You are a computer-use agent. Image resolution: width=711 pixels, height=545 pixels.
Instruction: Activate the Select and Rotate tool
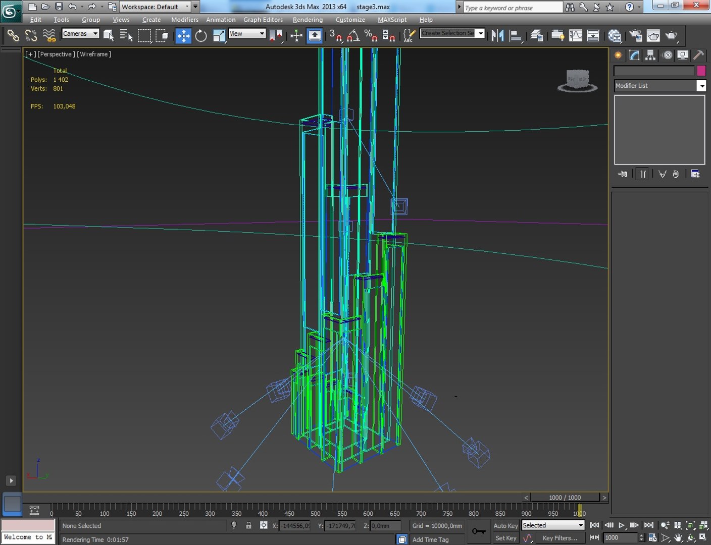click(x=201, y=36)
